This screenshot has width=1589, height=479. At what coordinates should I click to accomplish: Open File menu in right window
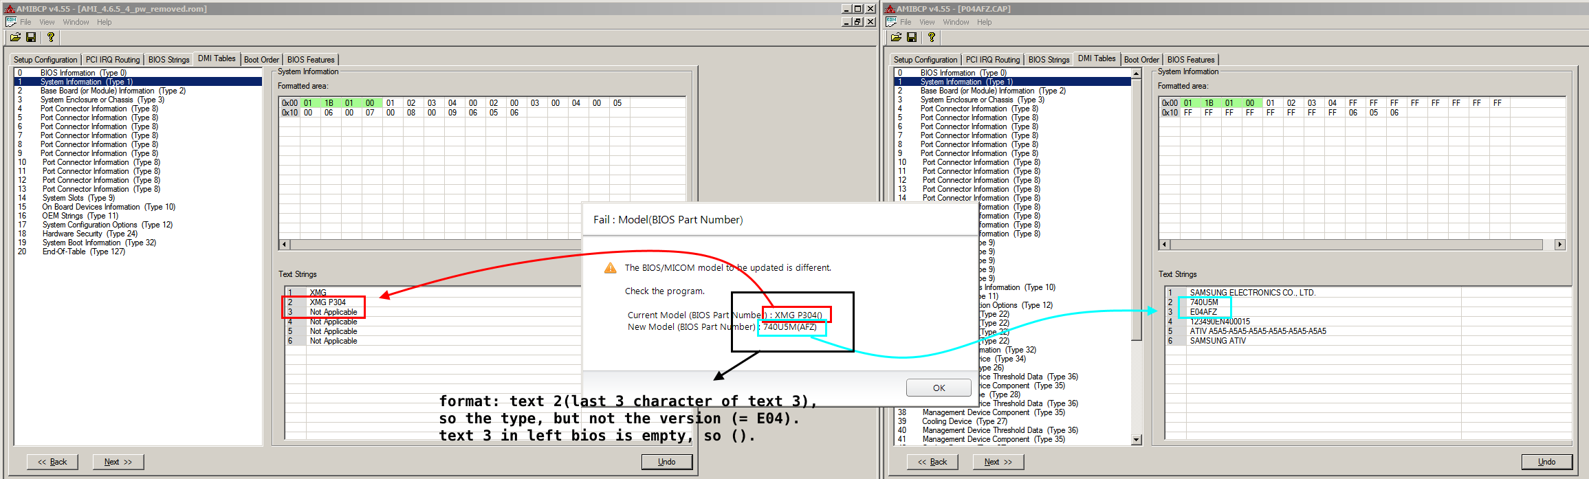click(x=906, y=22)
